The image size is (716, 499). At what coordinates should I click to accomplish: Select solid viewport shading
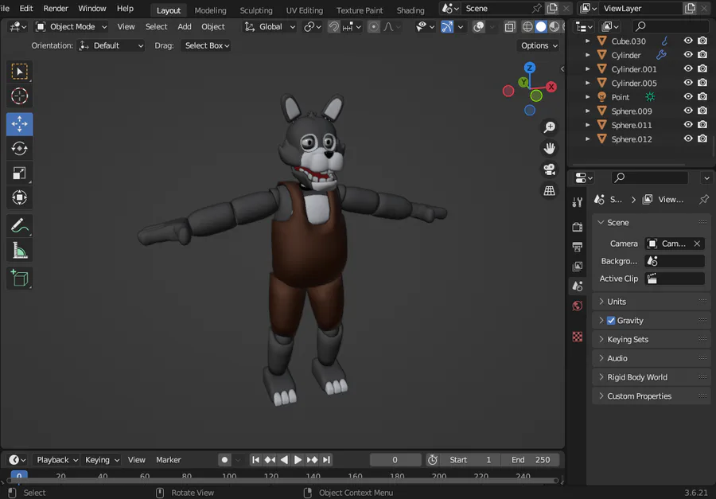tap(541, 27)
